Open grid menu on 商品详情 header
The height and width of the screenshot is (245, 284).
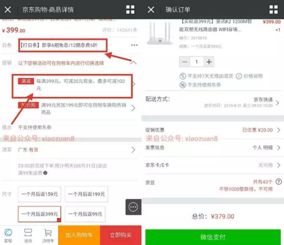[x=130, y=10]
